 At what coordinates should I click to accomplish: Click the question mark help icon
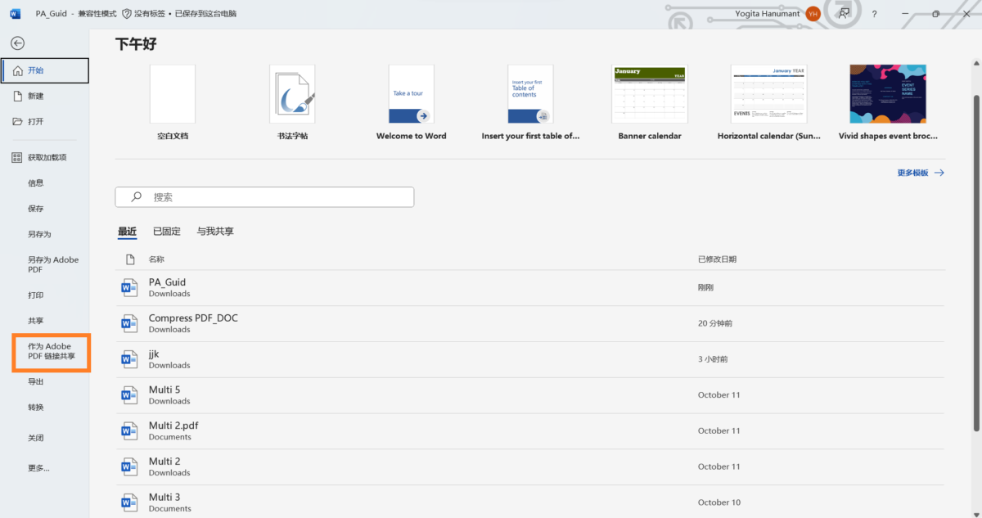coord(874,14)
